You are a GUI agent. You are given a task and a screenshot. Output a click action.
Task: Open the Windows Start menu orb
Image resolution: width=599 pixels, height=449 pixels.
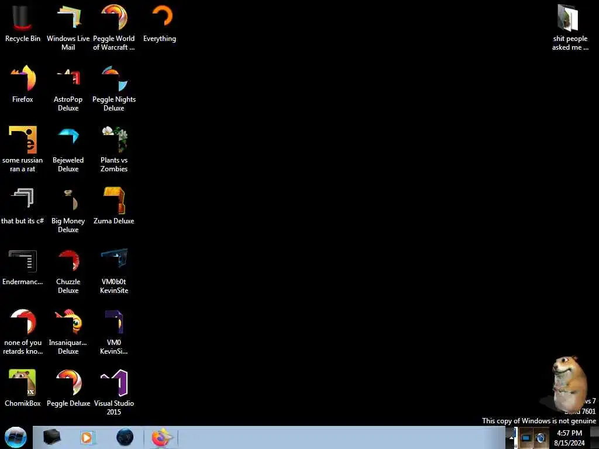coord(16,437)
